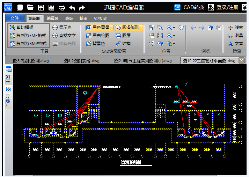Screen dimensions: 249x177
Task: Open the 高级 ribbon tab
Action: (x=69, y=19)
